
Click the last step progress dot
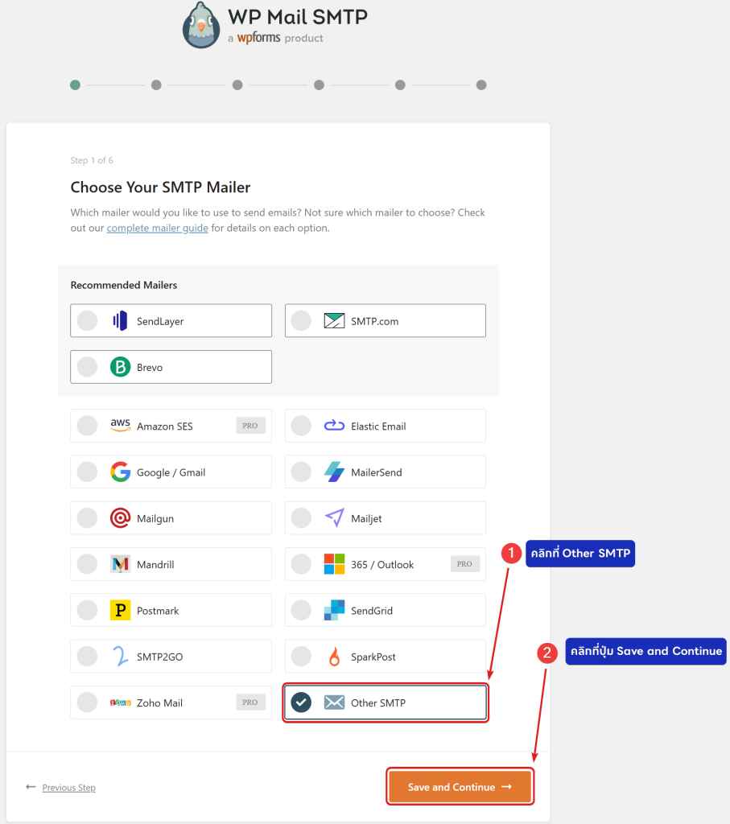pyautogui.click(x=481, y=84)
